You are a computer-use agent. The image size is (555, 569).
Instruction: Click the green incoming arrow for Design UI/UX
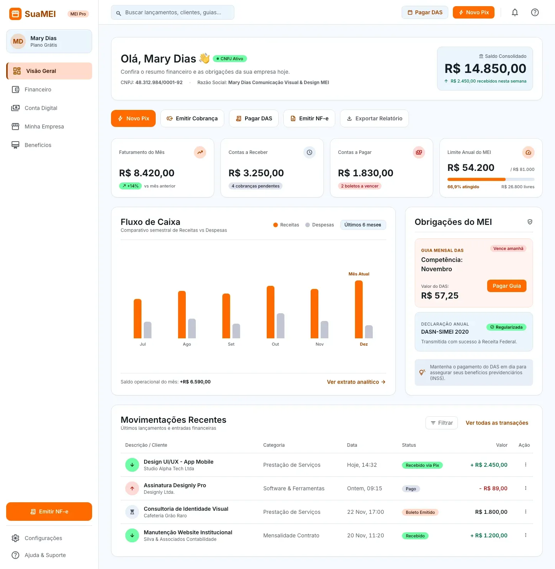(132, 465)
